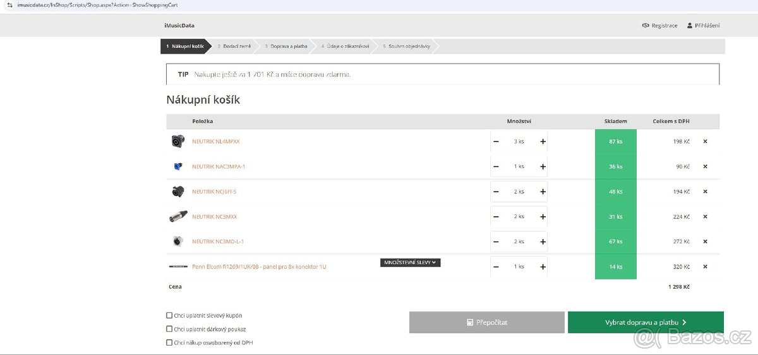Click the Registrace icon in header
The width and height of the screenshot is (758, 355).
point(646,26)
